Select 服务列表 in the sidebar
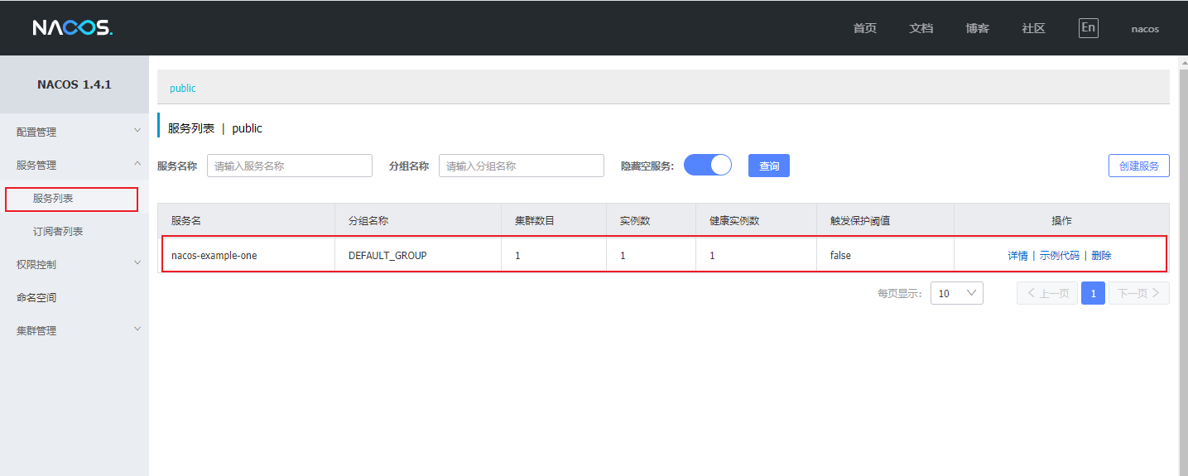Image resolution: width=1188 pixels, height=476 pixels. click(x=54, y=199)
